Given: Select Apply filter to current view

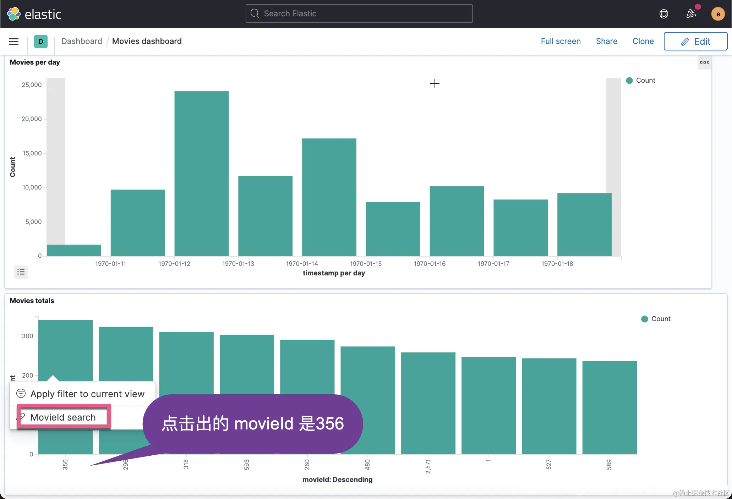Looking at the screenshot, I should (x=87, y=394).
